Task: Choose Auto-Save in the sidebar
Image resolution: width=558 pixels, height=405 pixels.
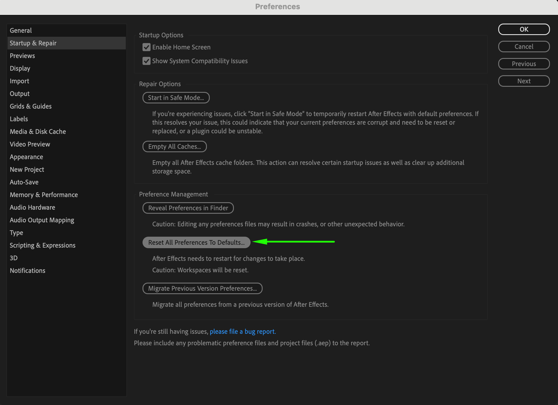Action: [24, 182]
